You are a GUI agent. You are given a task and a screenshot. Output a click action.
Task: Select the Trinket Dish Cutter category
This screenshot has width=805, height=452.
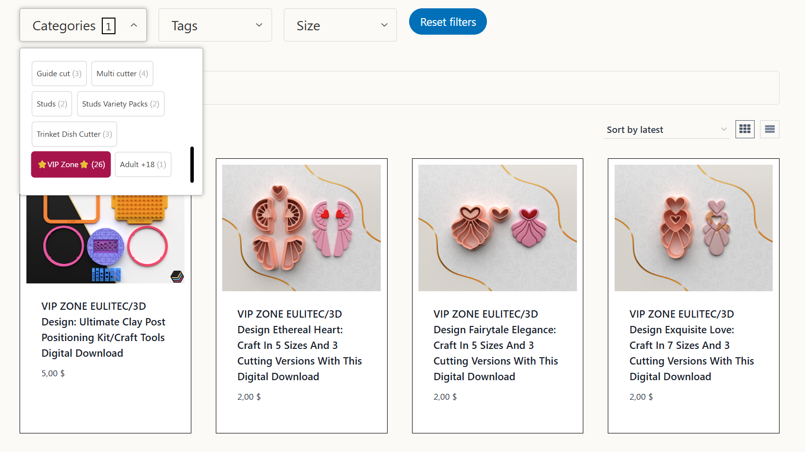74,134
